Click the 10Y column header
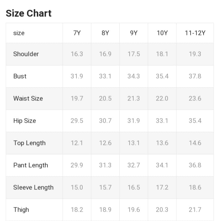 [x=162, y=33]
